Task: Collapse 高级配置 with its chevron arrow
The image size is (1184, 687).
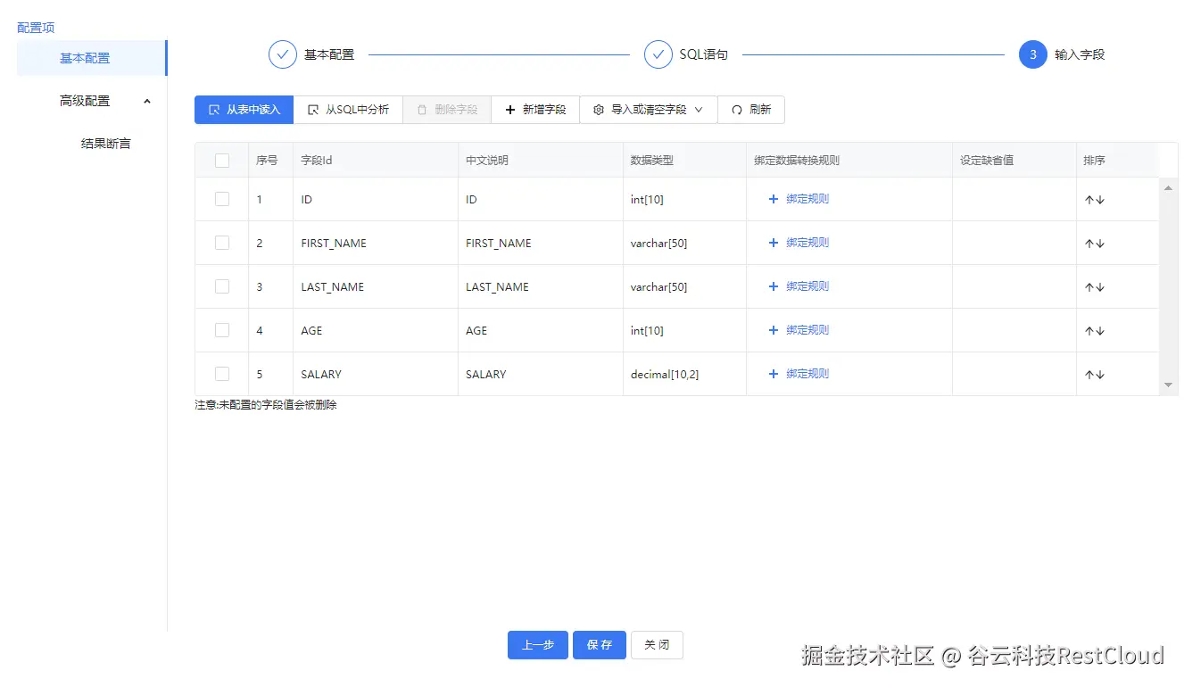Action: pyautogui.click(x=147, y=101)
